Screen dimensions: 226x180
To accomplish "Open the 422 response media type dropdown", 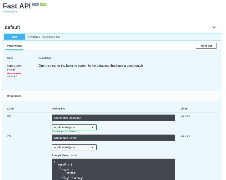I will [74, 147].
